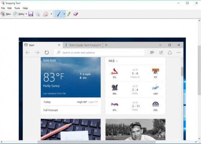Click the Delay clock icon
201x144 pixels.
pos(15,14)
